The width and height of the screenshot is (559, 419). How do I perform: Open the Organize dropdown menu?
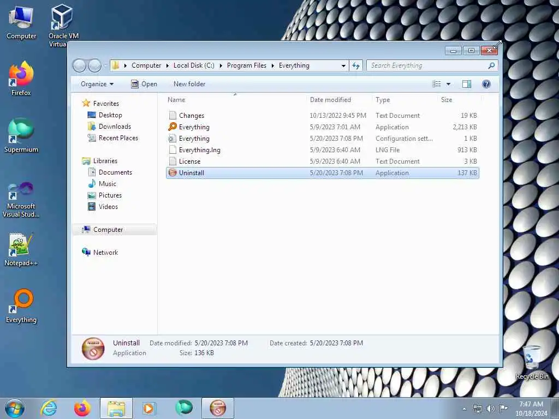coord(97,84)
